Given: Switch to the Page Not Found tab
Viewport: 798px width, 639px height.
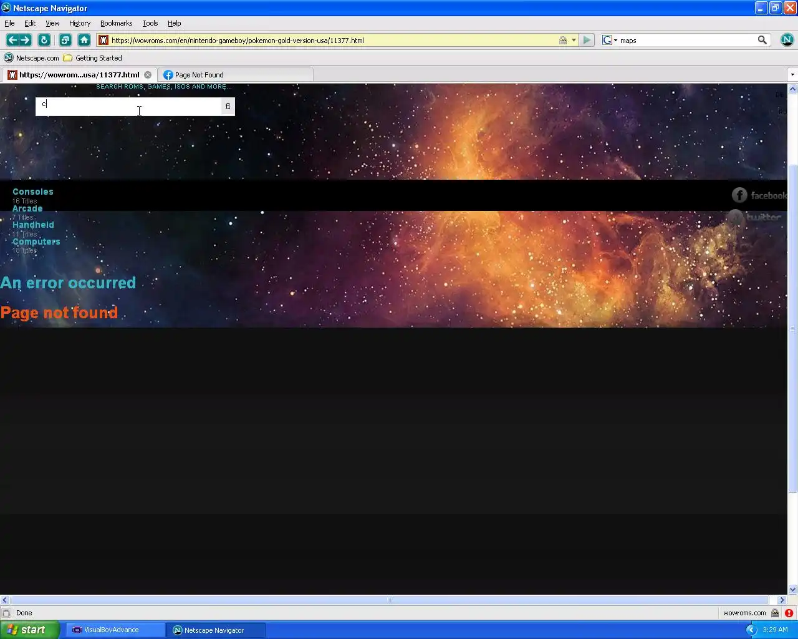Looking at the screenshot, I should 235,75.
